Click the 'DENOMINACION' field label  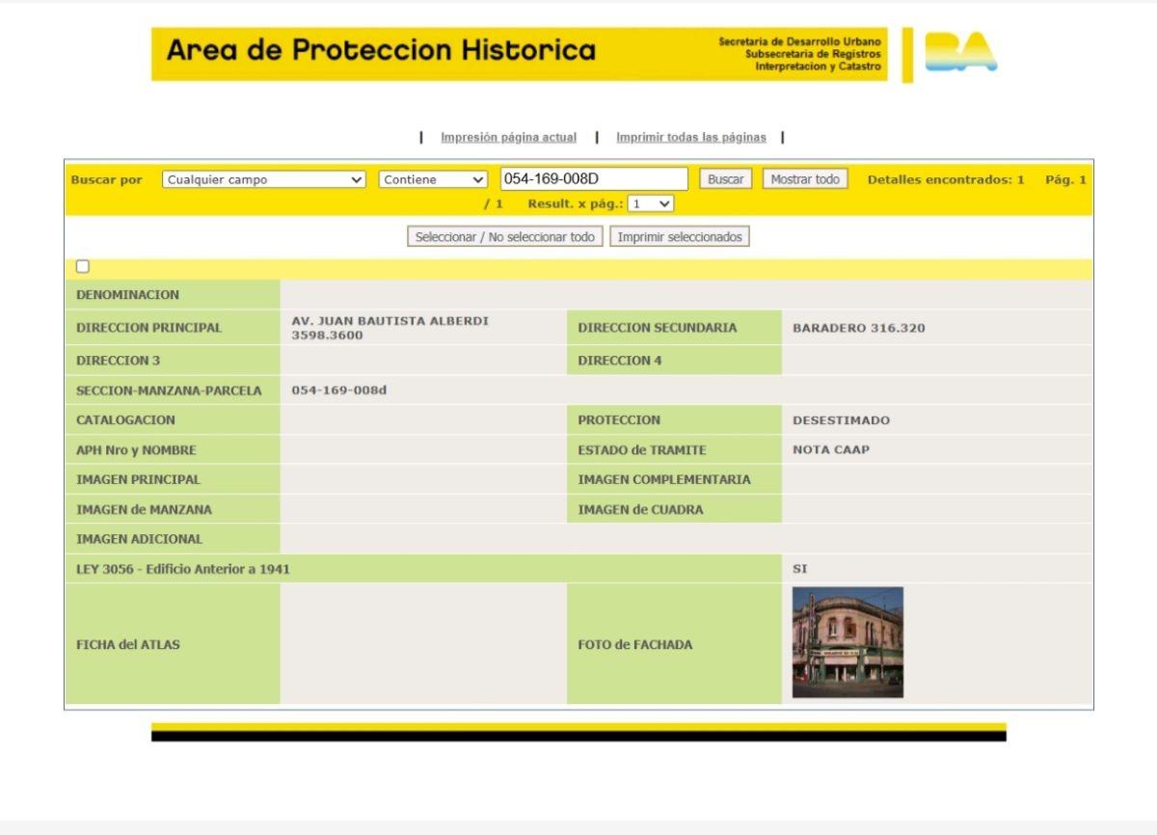pyautogui.click(x=127, y=295)
